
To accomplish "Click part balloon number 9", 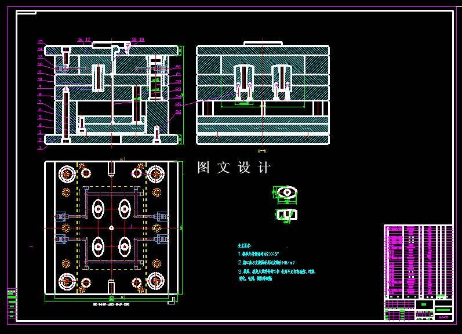I will tap(40, 87).
